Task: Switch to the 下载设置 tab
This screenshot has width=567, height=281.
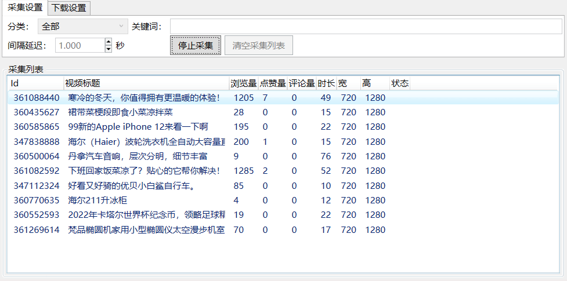Action: coord(69,8)
